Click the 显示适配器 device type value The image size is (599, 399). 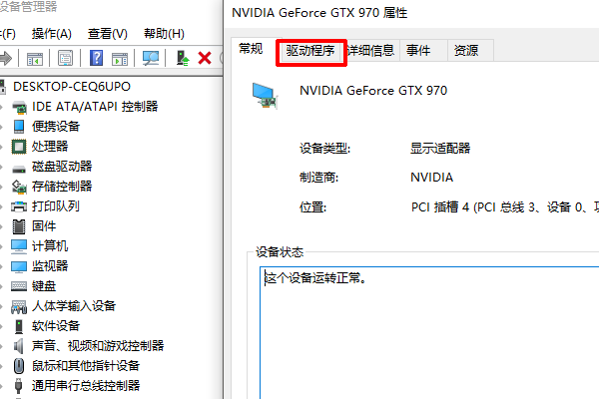(x=440, y=149)
